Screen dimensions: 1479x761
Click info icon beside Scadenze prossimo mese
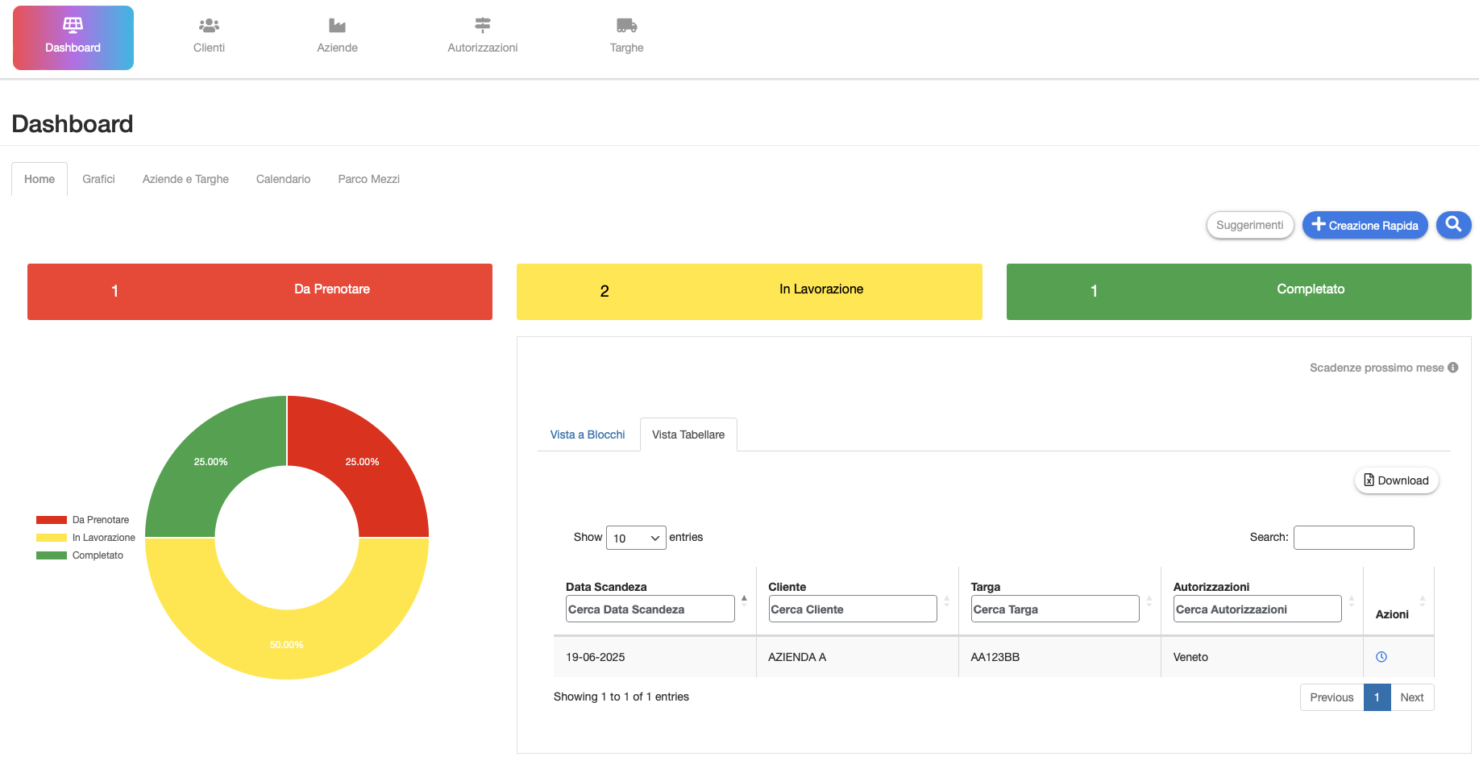click(1453, 368)
